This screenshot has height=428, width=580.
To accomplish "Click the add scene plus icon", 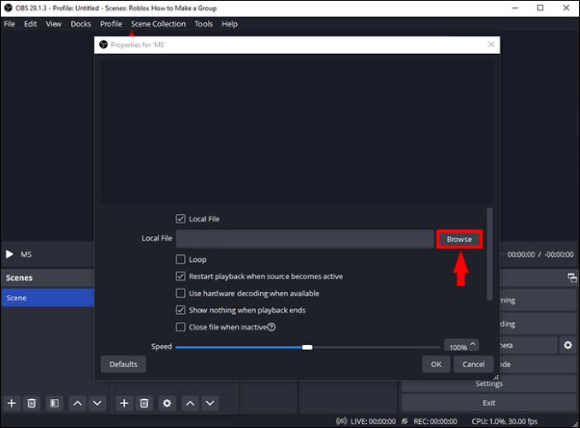I will point(11,402).
